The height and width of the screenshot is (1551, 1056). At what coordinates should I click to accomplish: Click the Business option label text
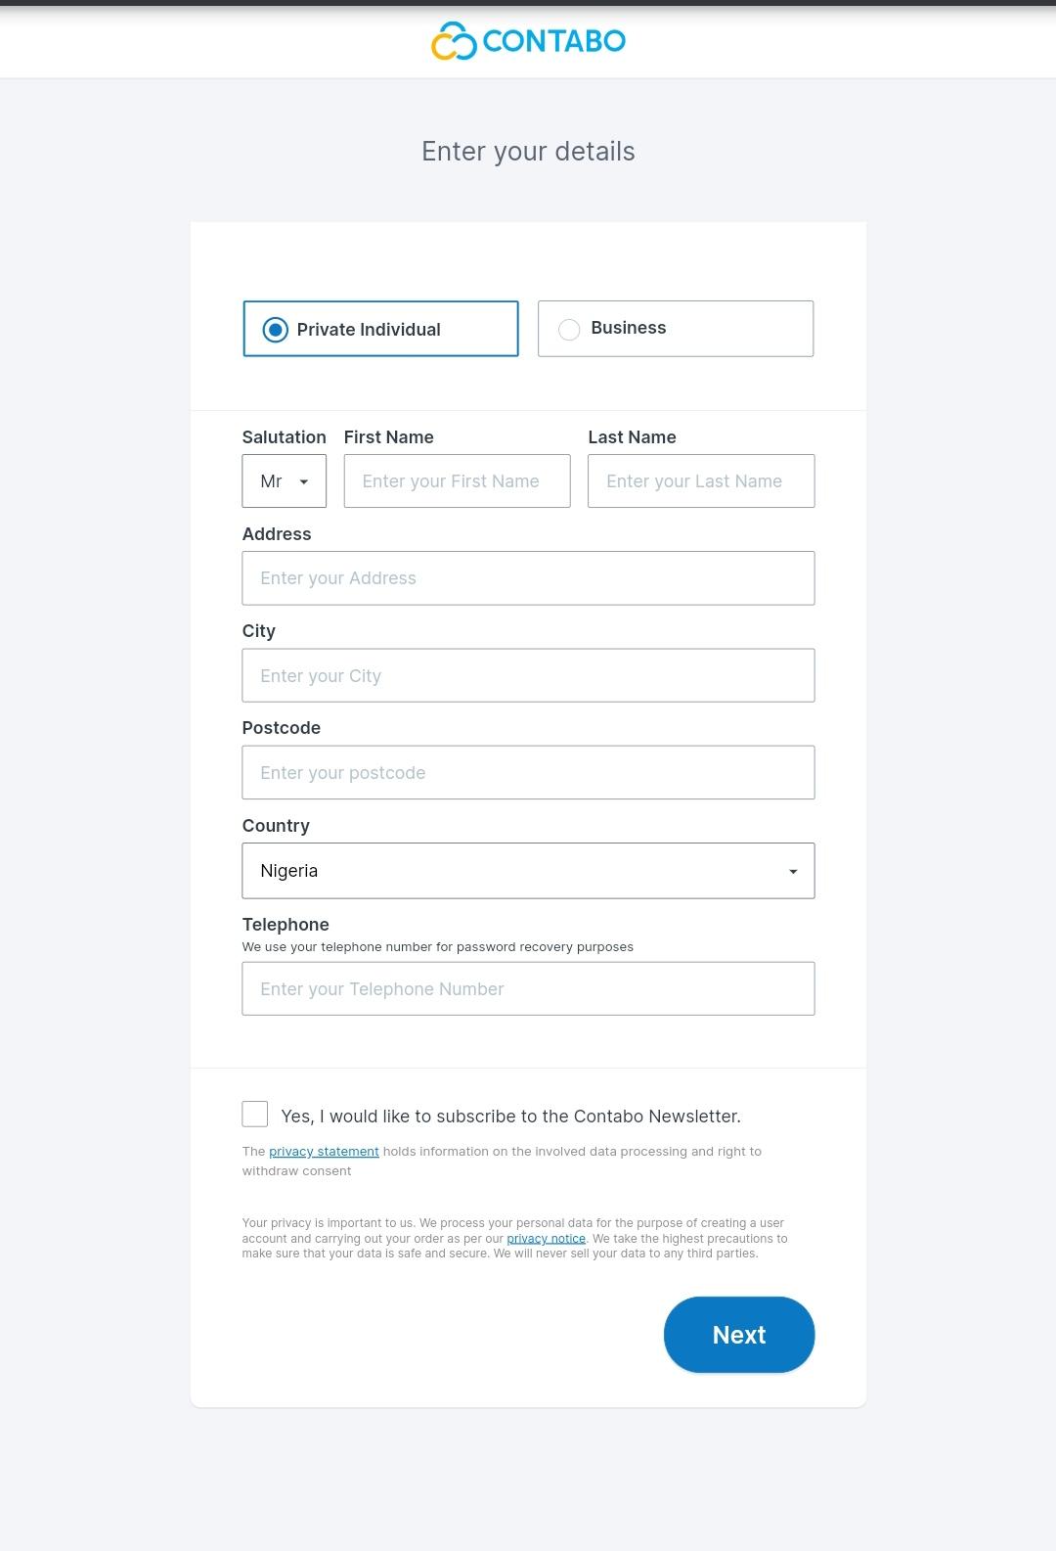coord(629,328)
